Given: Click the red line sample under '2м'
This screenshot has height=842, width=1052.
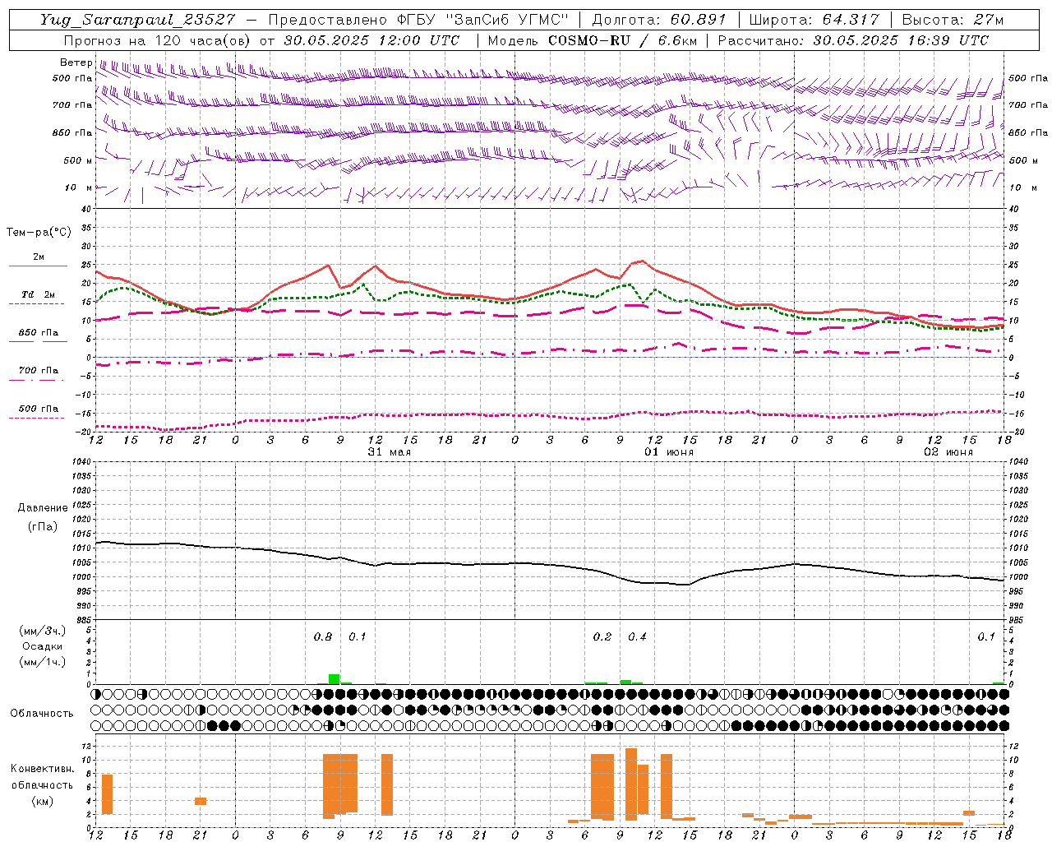Looking at the screenshot, I should (x=38, y=266).
